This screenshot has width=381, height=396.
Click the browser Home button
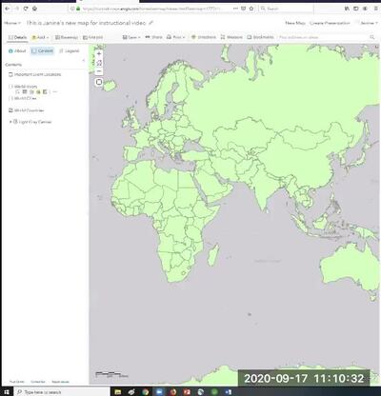[34, 9]
